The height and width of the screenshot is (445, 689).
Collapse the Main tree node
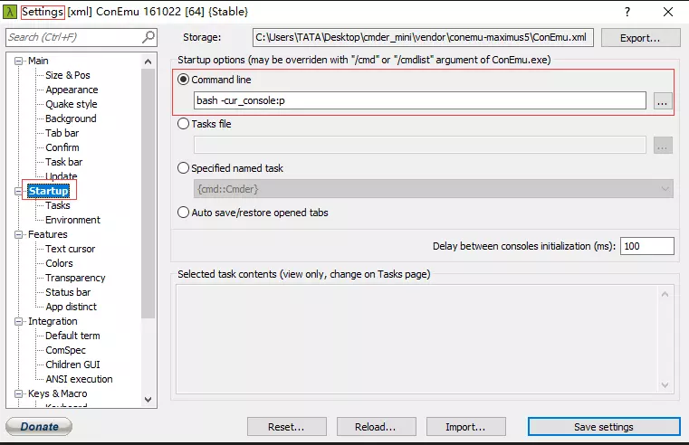[x=18, y=61]
